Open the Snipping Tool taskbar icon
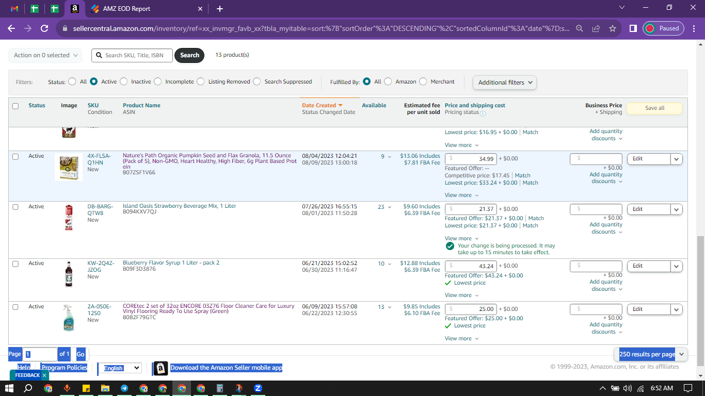 pyautogui.click(x=238, y=388)
